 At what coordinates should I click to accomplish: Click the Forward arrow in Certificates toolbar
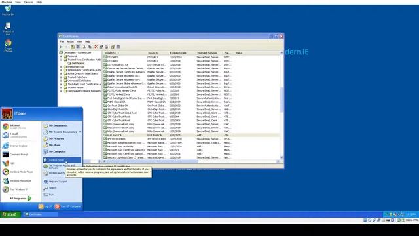(66, 47)
